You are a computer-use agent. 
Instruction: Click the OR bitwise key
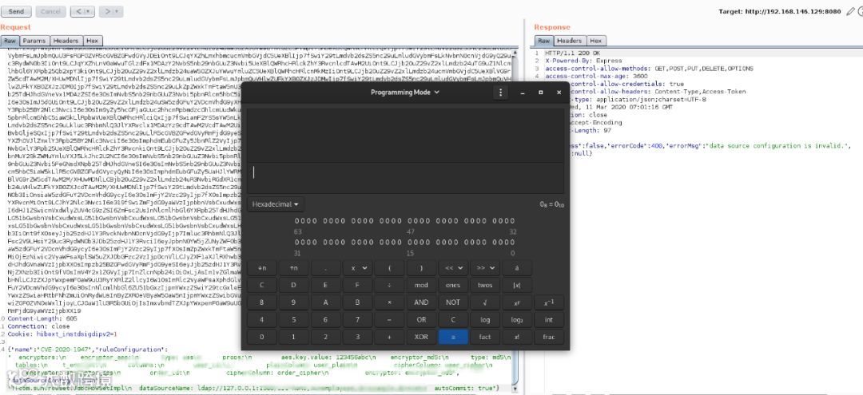pos(421,319)
